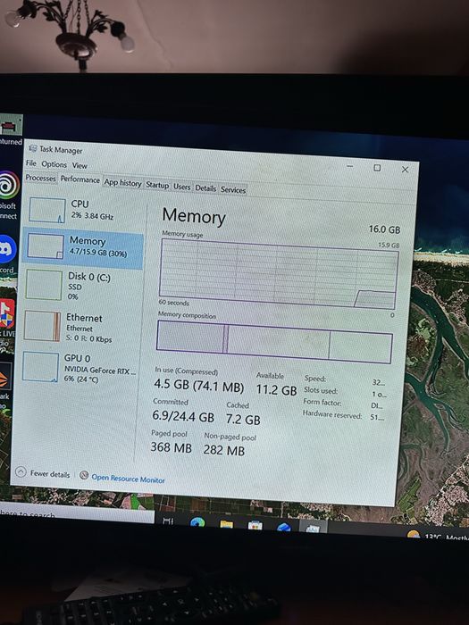
Task: Click the large Memory heading
Action: [x=194, y=216]
